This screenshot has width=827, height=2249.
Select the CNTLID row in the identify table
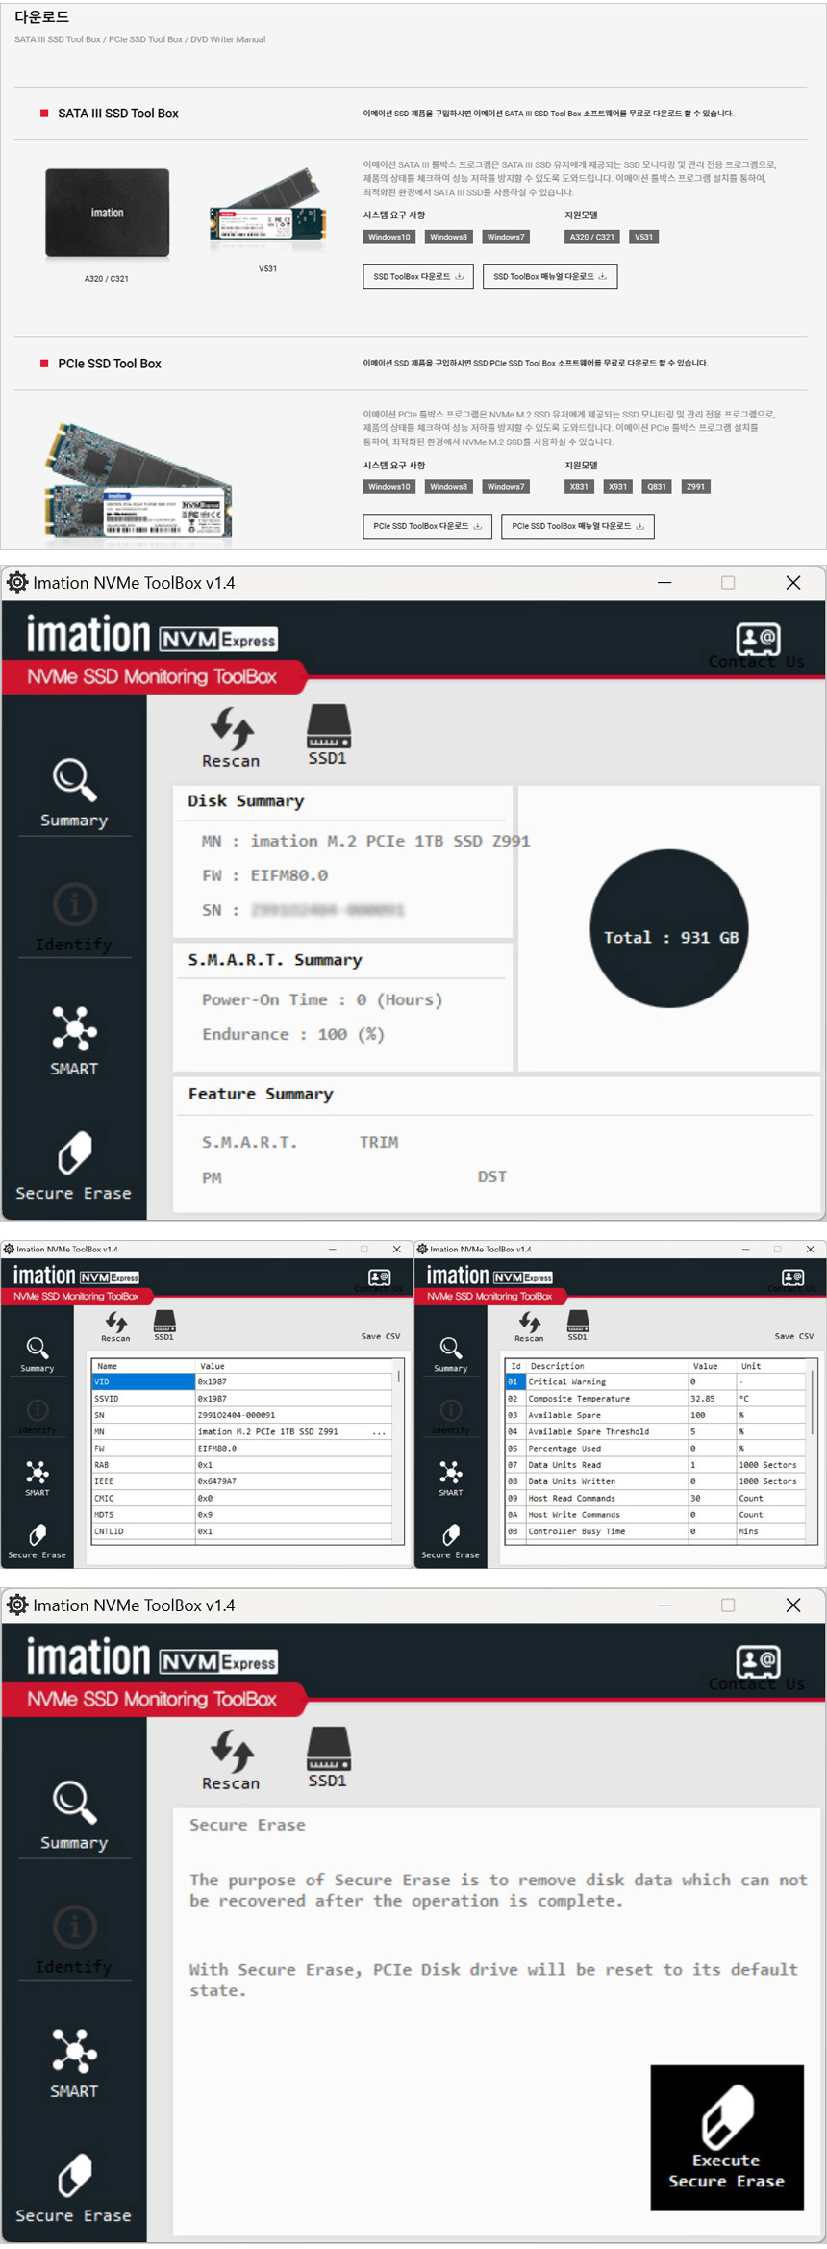(x=243, y=1531)
